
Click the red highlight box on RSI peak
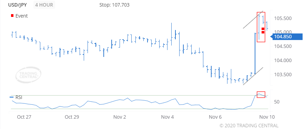261,95
